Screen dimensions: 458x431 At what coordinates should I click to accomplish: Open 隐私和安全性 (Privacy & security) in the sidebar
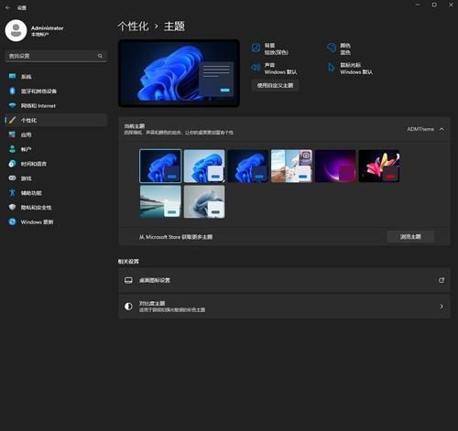coord(56,208)
